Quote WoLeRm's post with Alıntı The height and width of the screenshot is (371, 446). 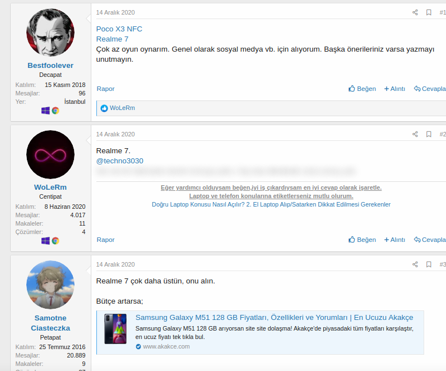(x=394, y=240)
